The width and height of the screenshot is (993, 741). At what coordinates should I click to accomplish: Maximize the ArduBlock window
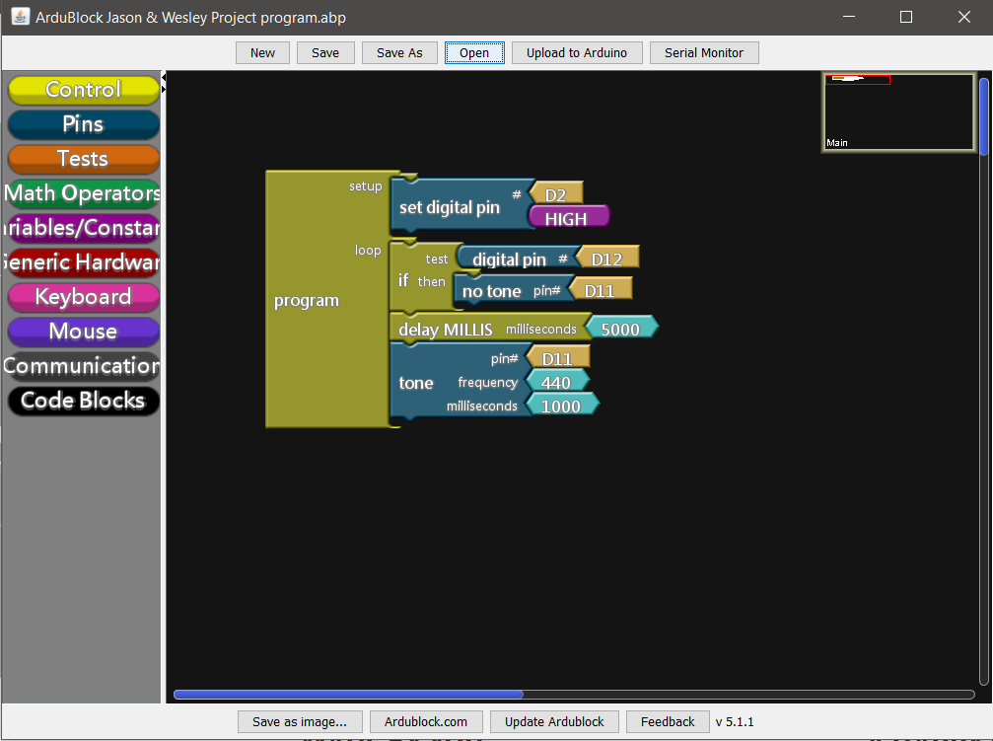(x=906, y=17)
